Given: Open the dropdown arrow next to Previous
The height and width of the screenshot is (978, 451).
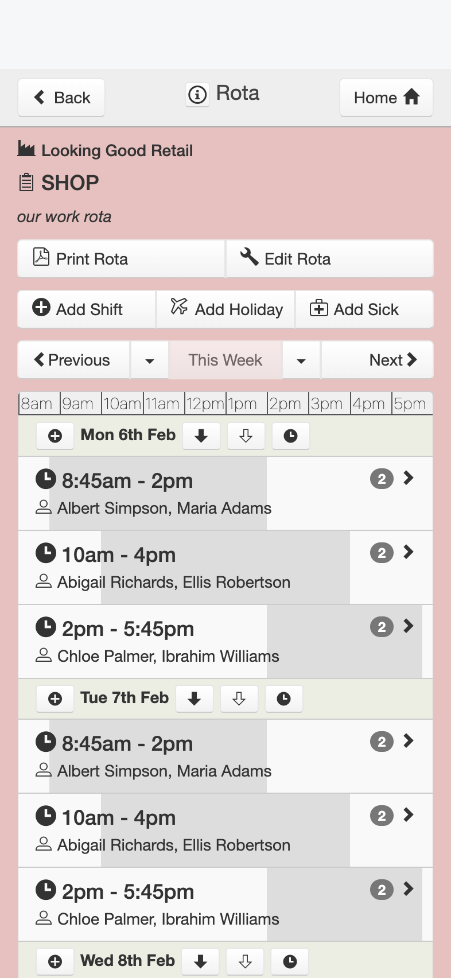Looking at the screenshot, I should pyautogui.click(x=150, y=360).
